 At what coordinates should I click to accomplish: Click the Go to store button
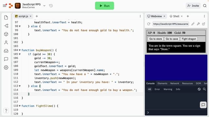[x=155, y=39]
